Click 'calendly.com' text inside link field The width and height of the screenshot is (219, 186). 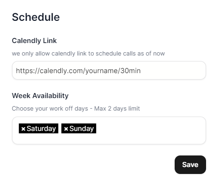click(x=61, y=71)
